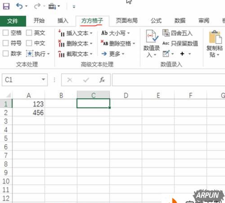Click the 四舍五入 label
225x203 pixels.
[x=182, y=33]
